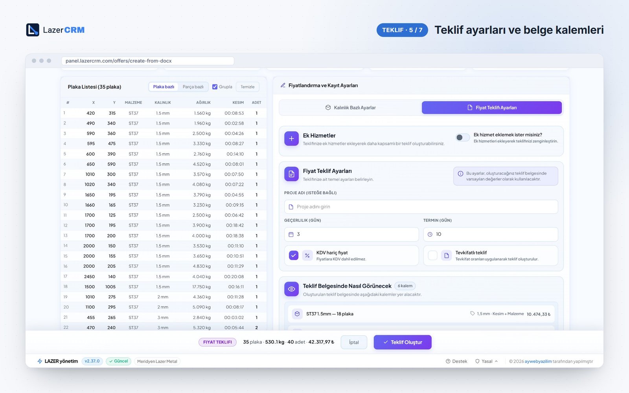This screenshot has width=629, height=393.
Task: Switch to Parça bazlı view
Action: 193,87
